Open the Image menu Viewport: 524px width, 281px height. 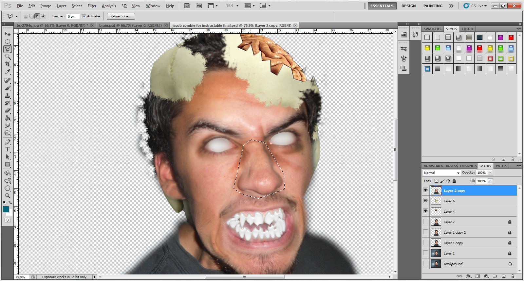[46, 6]
